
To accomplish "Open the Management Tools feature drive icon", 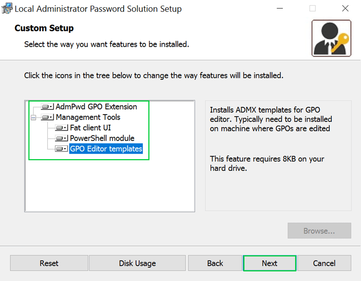I will (48, 117).
